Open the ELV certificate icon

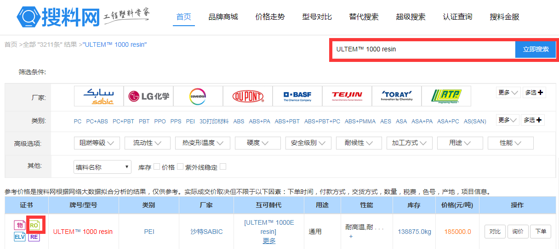pos(20,237)
